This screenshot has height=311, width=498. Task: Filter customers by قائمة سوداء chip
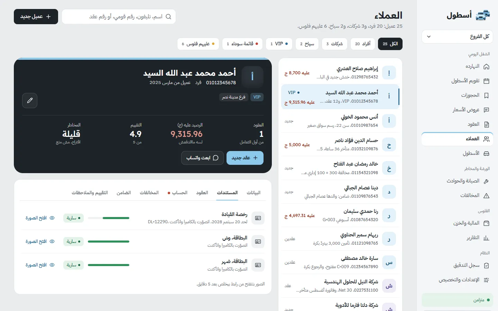tap(242, 44)
